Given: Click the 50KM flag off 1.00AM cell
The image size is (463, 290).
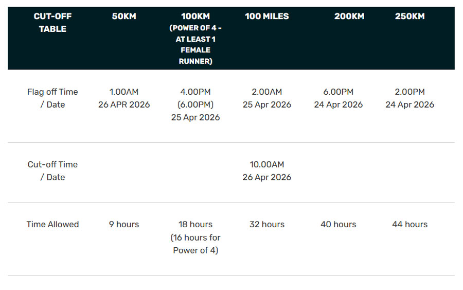Looking at the screenshot, I should 124,98.
